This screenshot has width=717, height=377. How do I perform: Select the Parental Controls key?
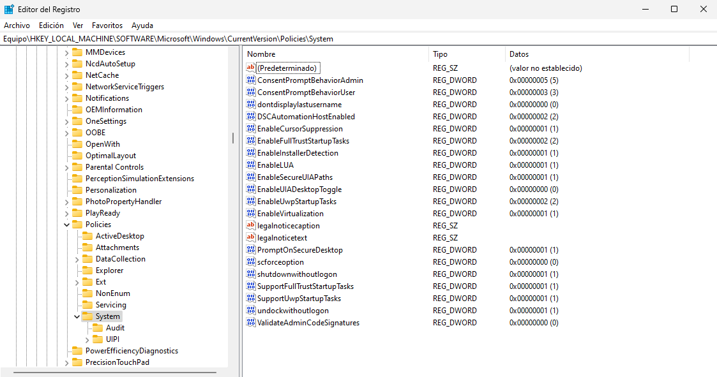[x=114, y=167]
